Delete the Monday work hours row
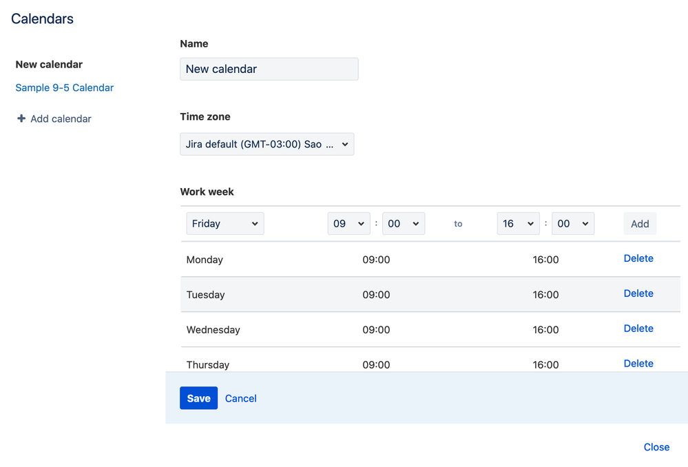This screenshot has height=467, width=688. coord(638,258)
